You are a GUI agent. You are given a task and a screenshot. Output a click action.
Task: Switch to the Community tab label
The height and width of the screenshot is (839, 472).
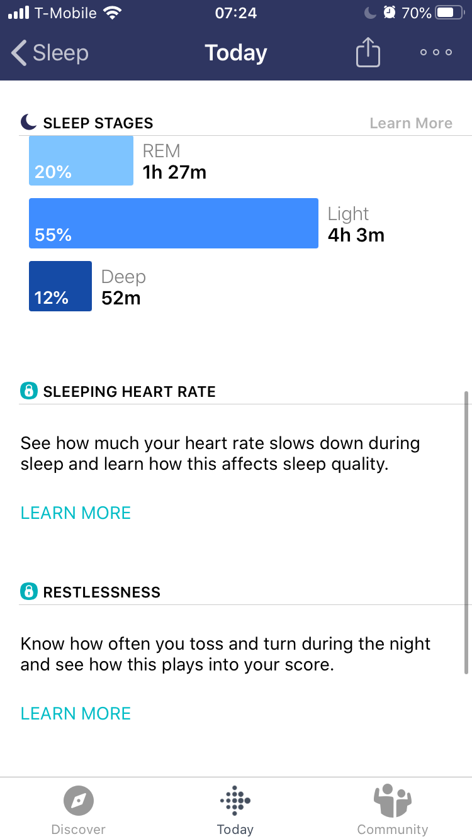[392, 829]
